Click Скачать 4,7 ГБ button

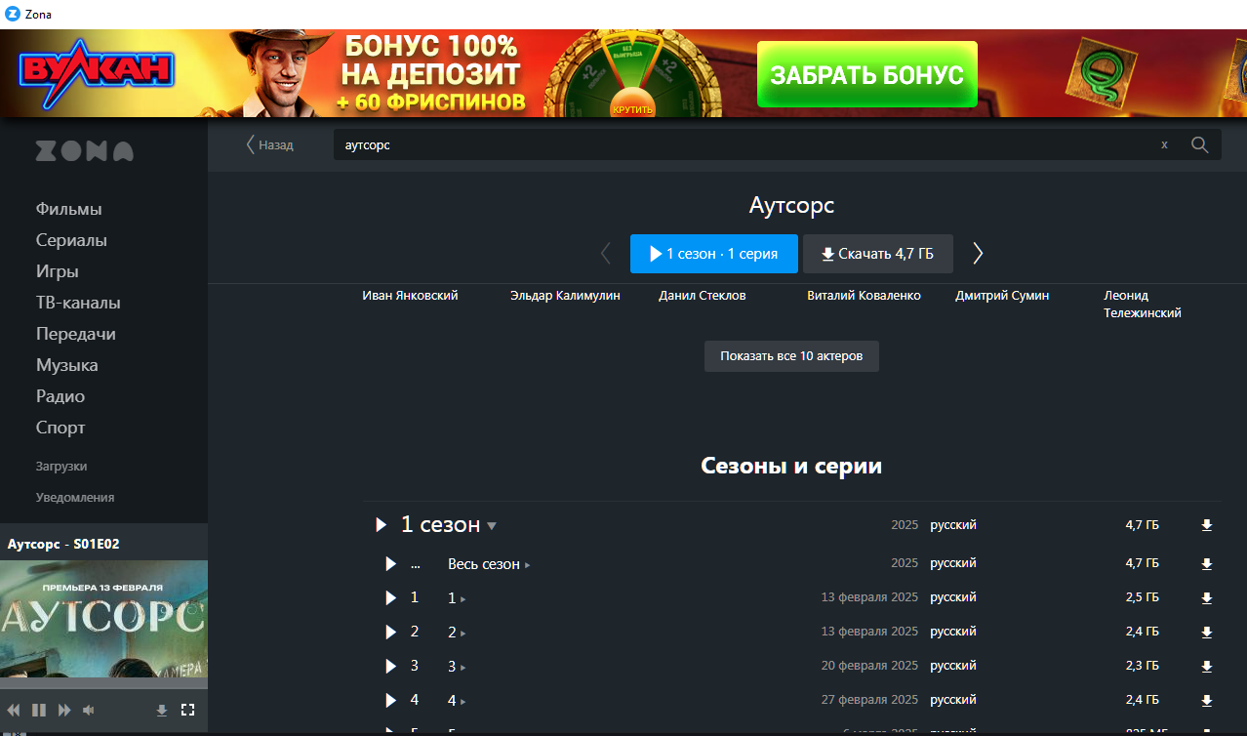878,254
